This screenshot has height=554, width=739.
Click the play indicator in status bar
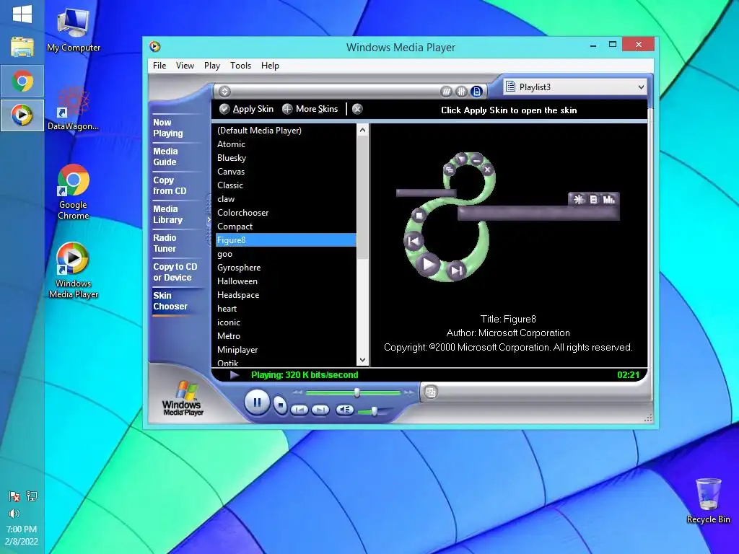point(235,375)
